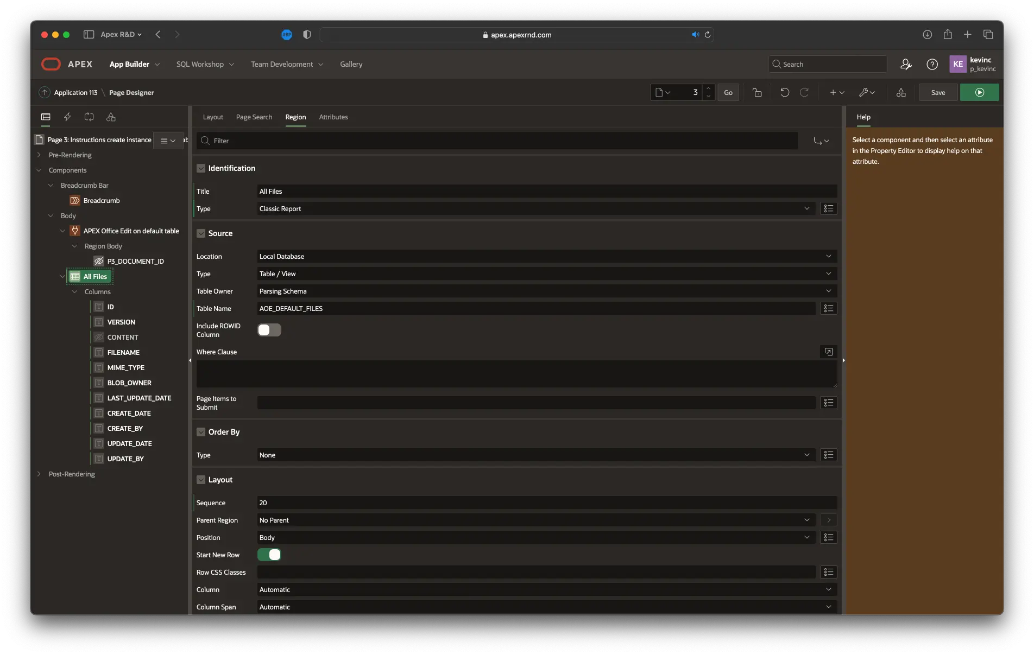Open Shared Components from toolbar
The width and height of the screenshot is (1034, 655).
point(901,92)
